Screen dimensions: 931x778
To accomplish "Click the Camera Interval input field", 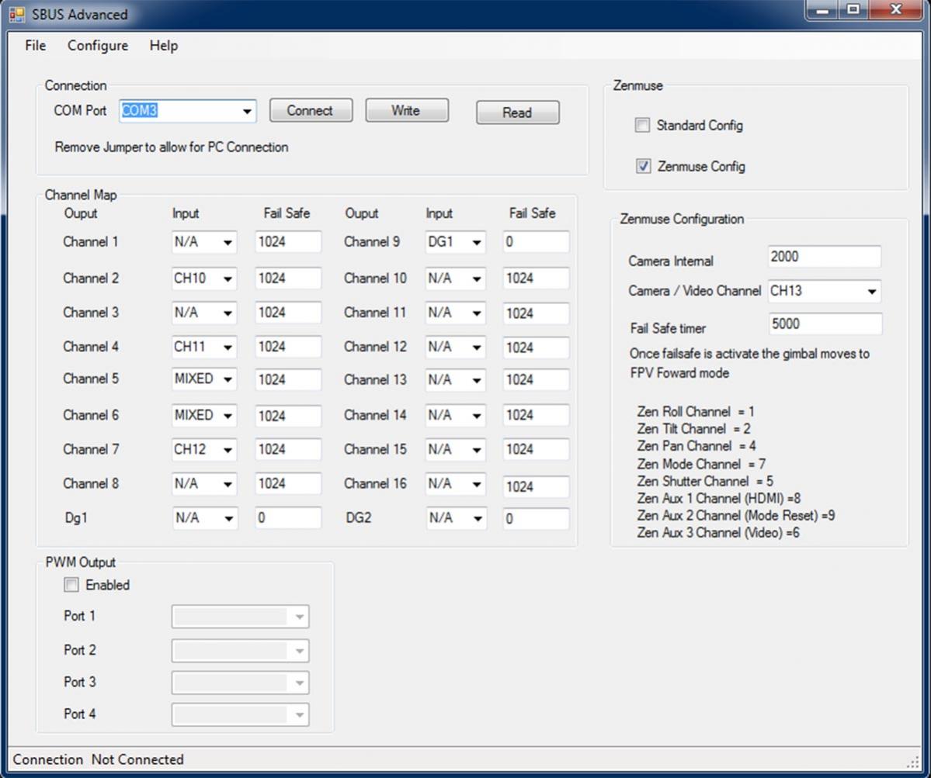I will coord(824,257).
